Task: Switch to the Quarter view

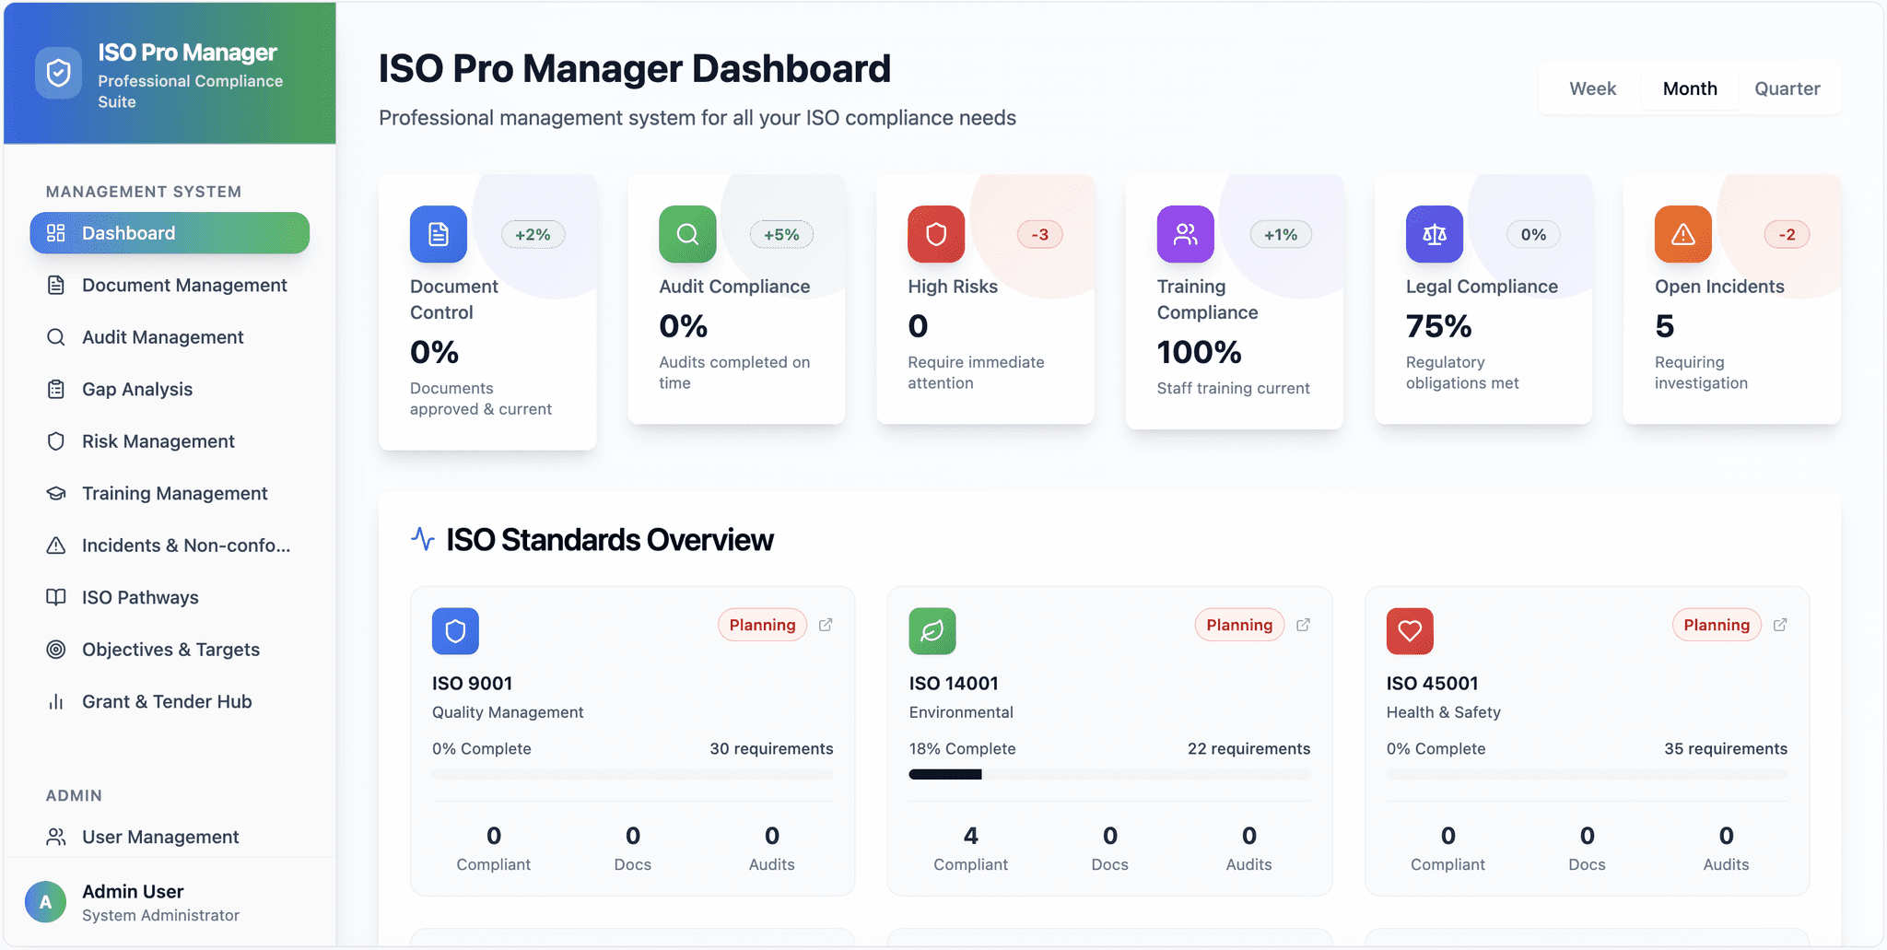Action: click(x=1787, y=88)
